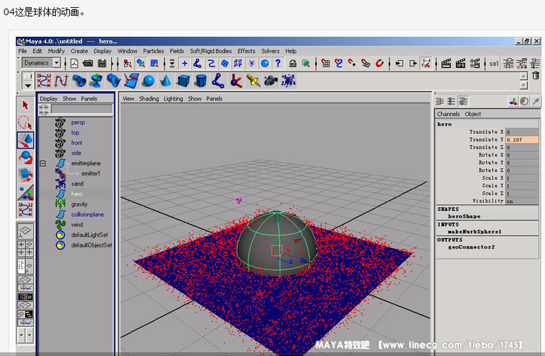Open the Solvers menu
The width and height of the screenshot is (545, 356).
[x=270, y=51]
